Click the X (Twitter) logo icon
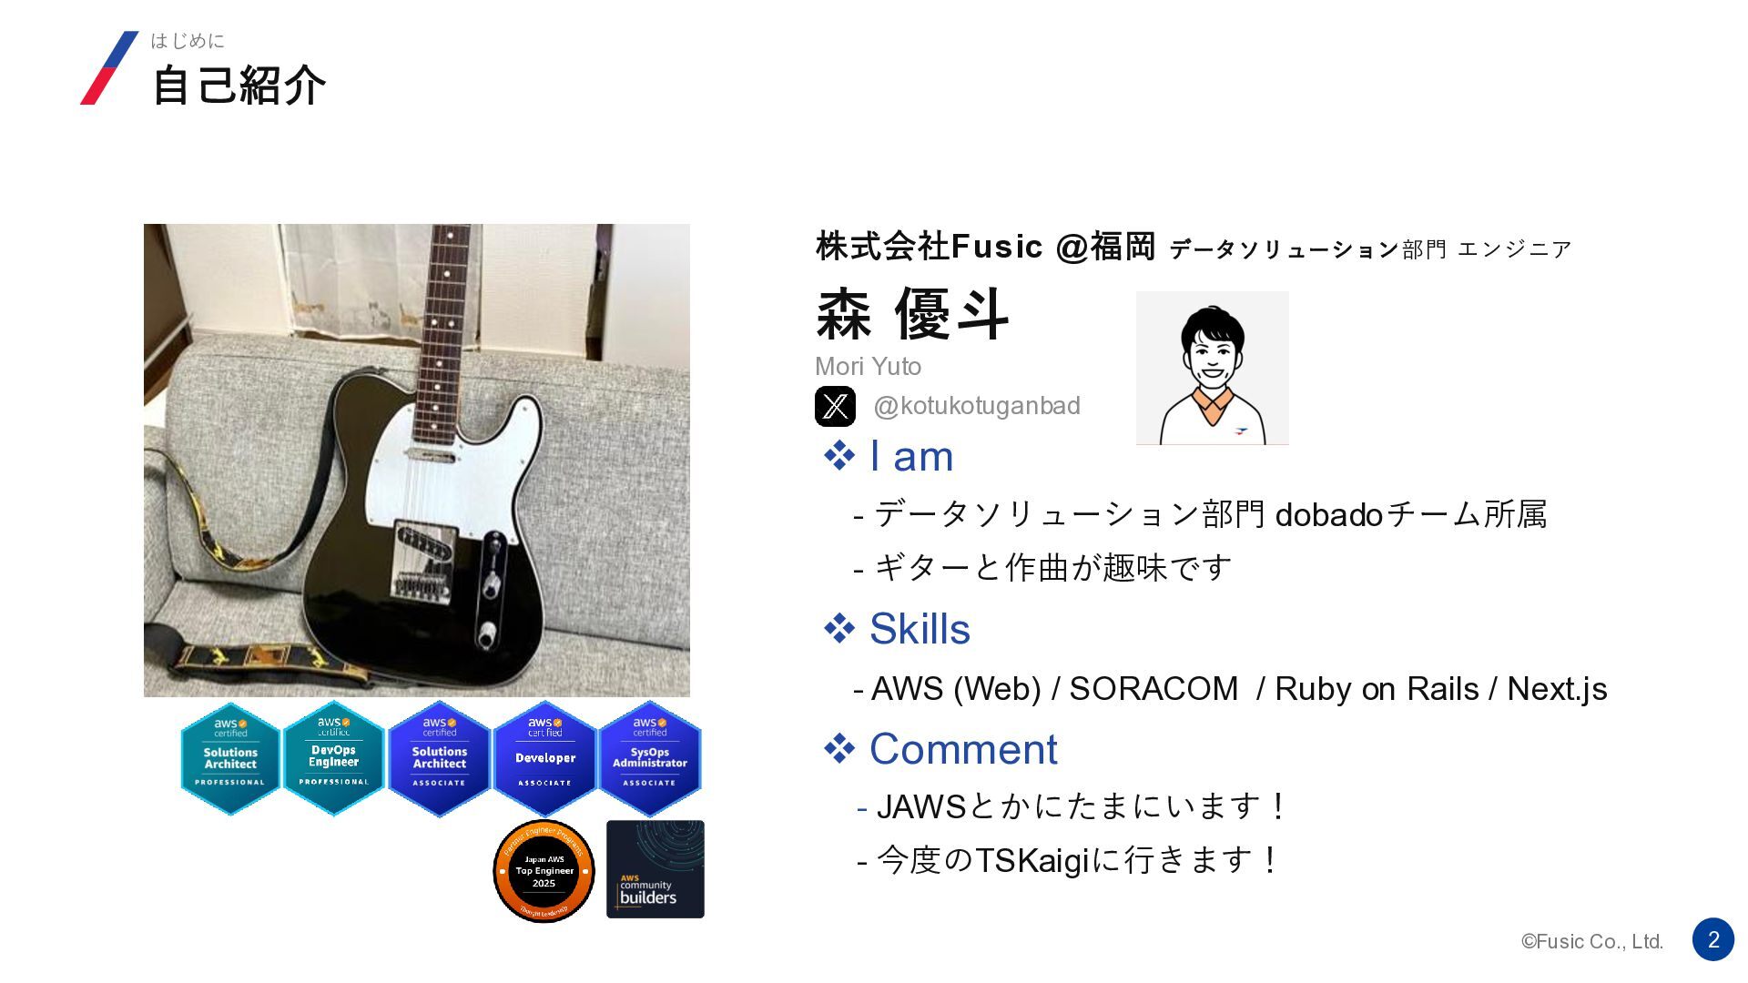Screen dimensions: 1748x983 click(835, 406)
